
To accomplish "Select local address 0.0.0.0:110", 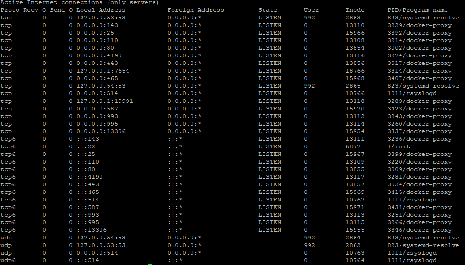I will pos(97,40).
